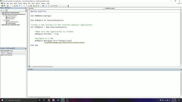
Task: Click inside the Immediate window text area
Action: click(x=104, y=84)
